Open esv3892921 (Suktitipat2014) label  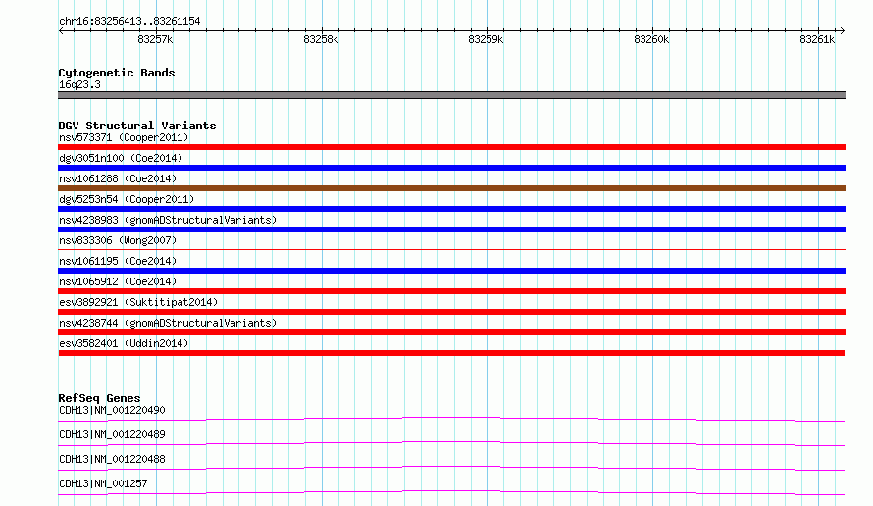(138, 302)
